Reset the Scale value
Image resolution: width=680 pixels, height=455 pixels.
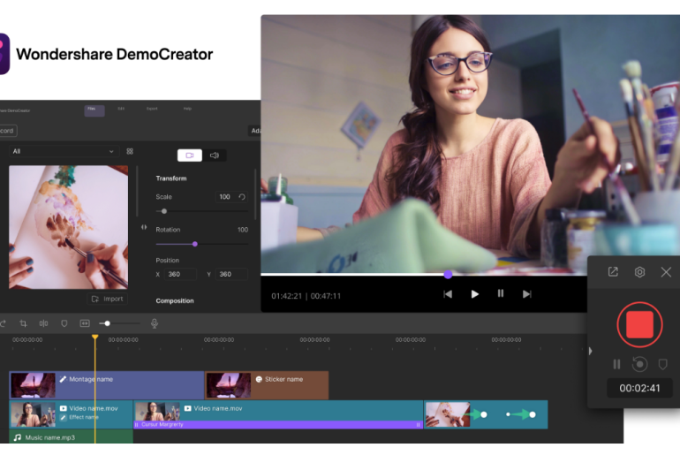pyautogui.click(x=242, y=197)
